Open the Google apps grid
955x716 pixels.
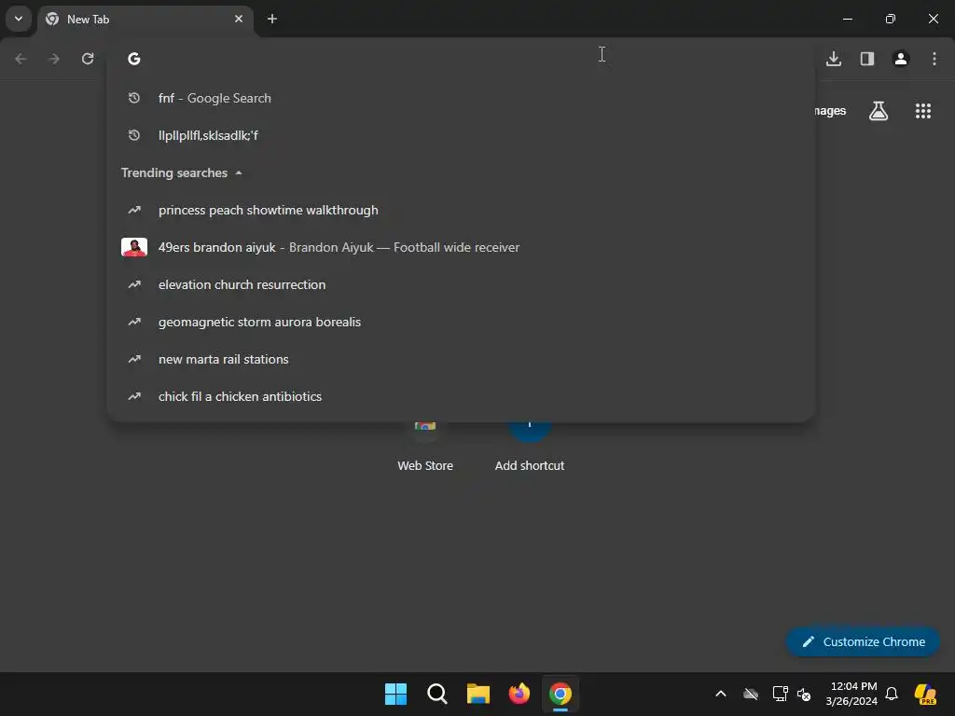(x=923, y=111)
